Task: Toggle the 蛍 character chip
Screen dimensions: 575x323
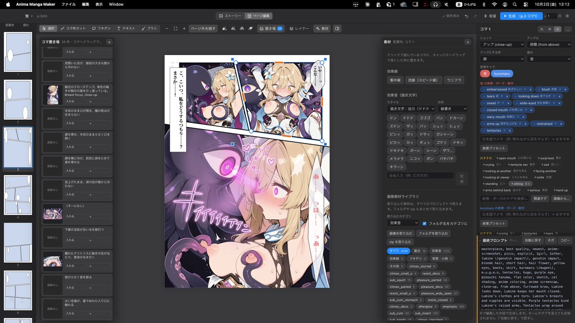Action: [484, 74]
